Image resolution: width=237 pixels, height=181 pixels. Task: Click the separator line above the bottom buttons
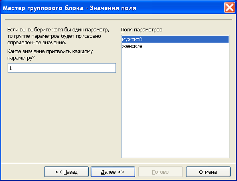pyautogui.click(x=119, y=163)
